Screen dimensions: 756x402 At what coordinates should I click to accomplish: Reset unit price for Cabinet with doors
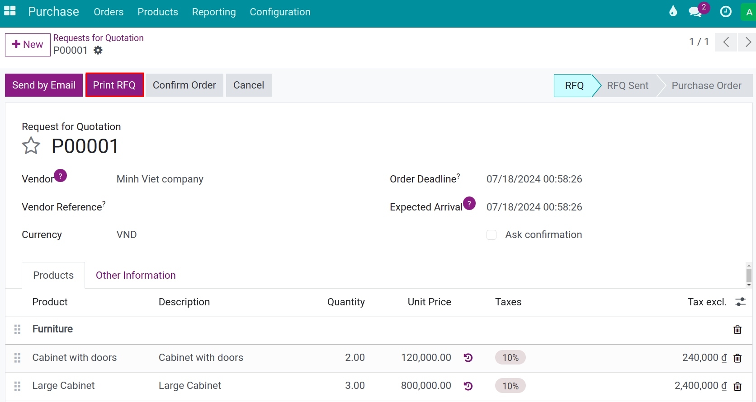468,358
